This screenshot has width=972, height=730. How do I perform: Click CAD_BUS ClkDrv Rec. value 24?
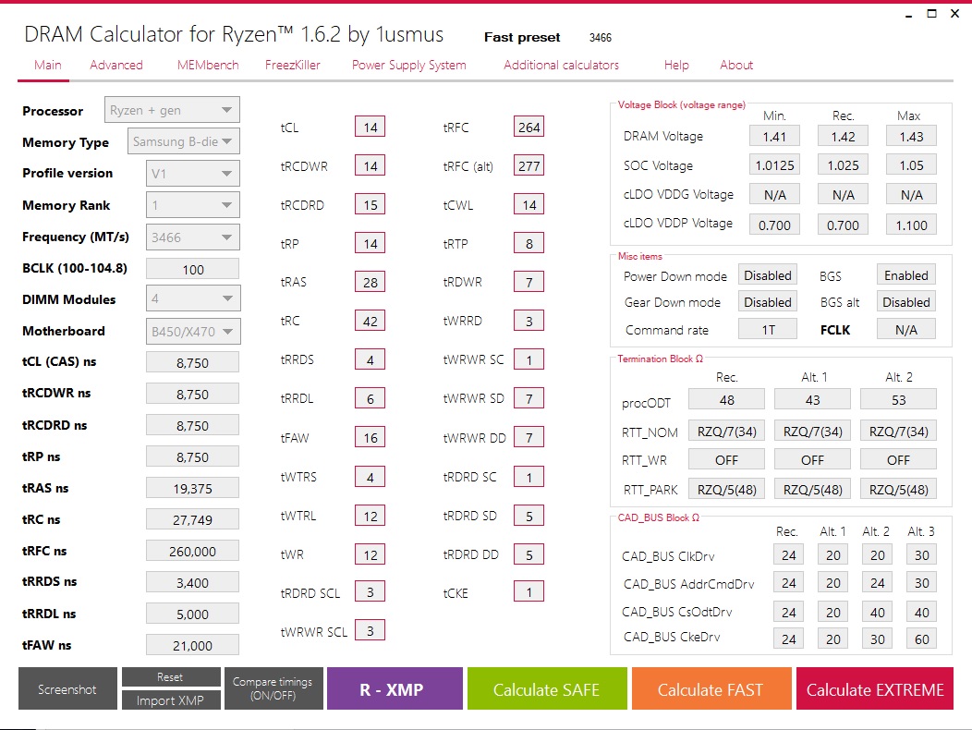tap(788, 554)
